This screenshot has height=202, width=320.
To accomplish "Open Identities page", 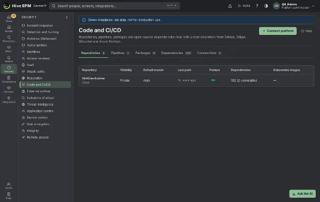I will 45,52.
